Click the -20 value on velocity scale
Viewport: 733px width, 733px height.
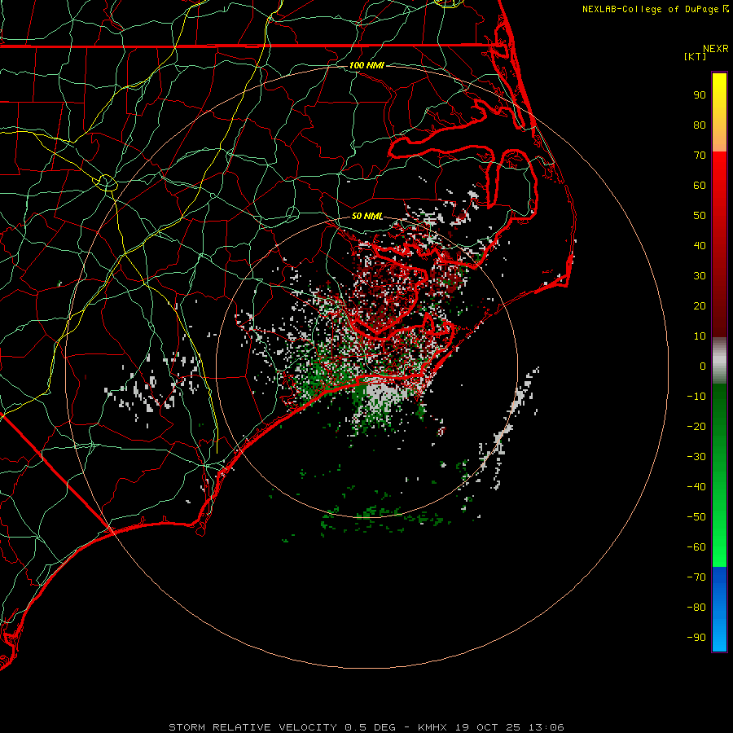click(696, 426)
